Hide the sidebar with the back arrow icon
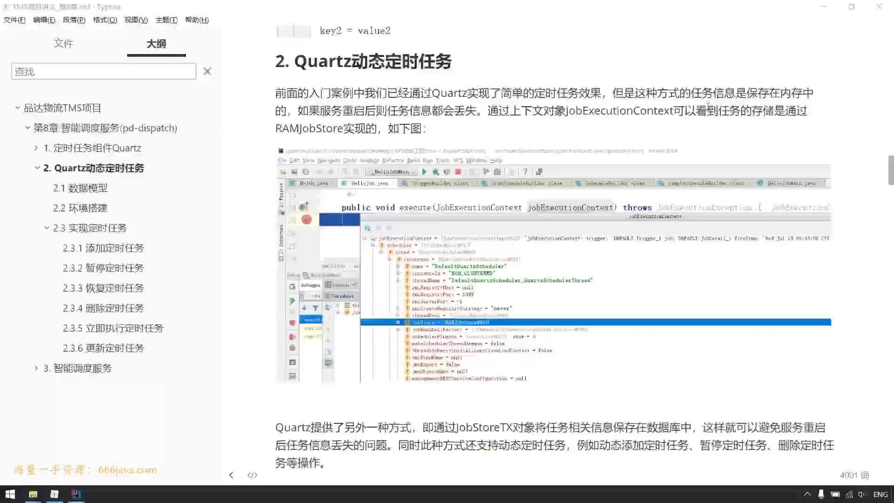 (x=231, y=475)
